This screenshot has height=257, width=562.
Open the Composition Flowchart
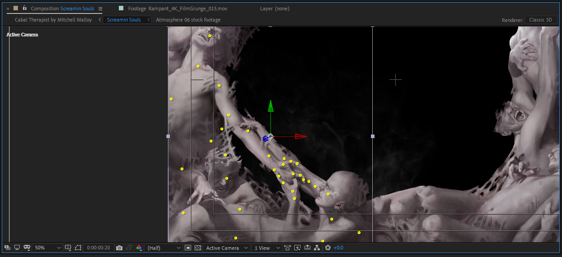point(318,248)
